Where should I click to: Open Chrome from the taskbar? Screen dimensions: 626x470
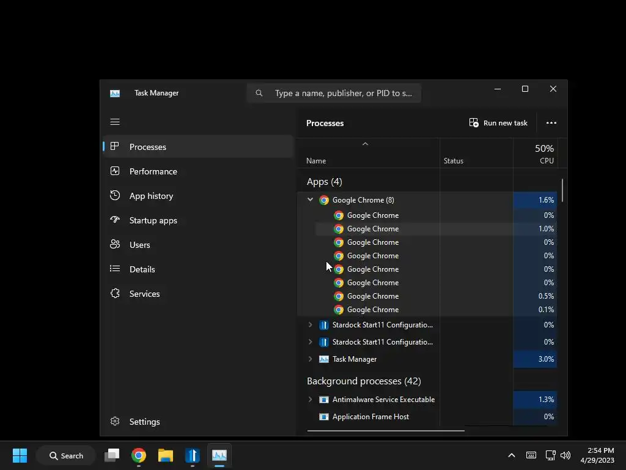pos(139,455)
